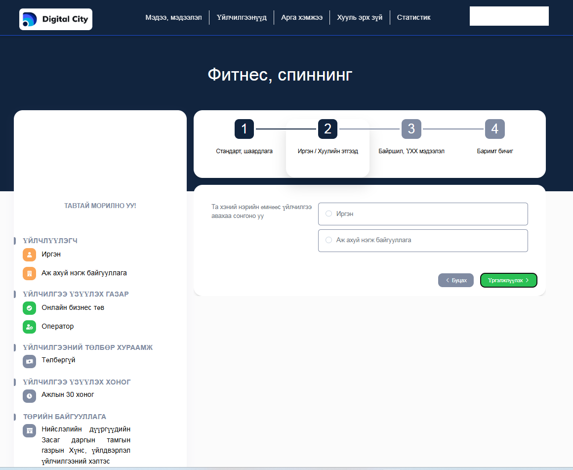Go to step 1 Стандарт, шаардлага
Screen dimensions: 573x470
coord(244,129)
